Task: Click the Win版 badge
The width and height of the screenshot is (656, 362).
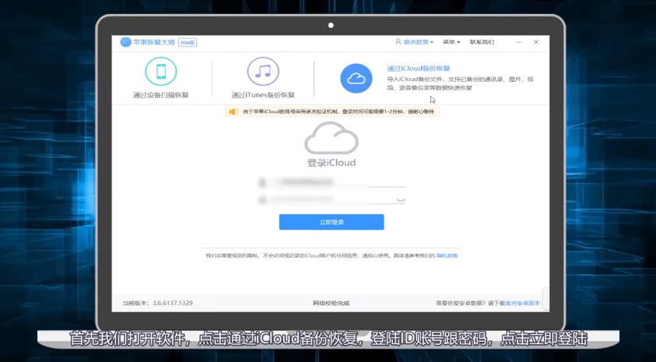Action: point(188,42)
